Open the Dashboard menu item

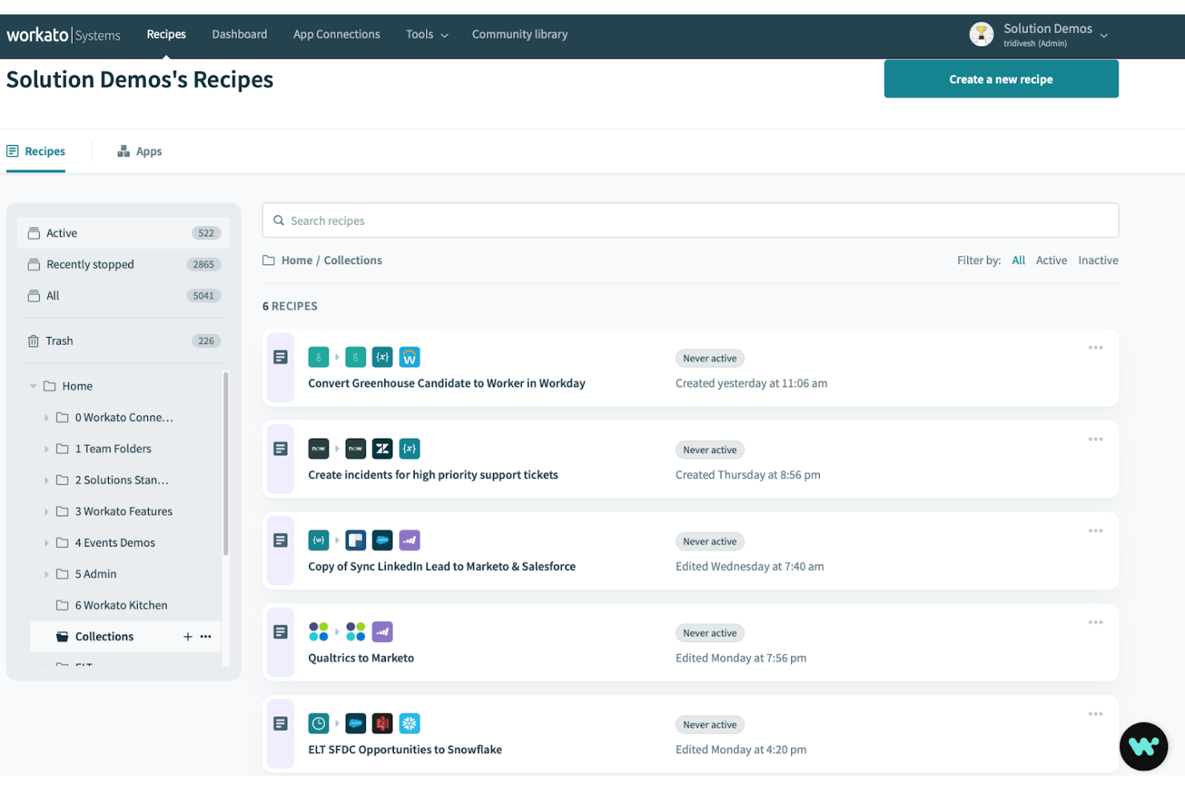point(239,34)
